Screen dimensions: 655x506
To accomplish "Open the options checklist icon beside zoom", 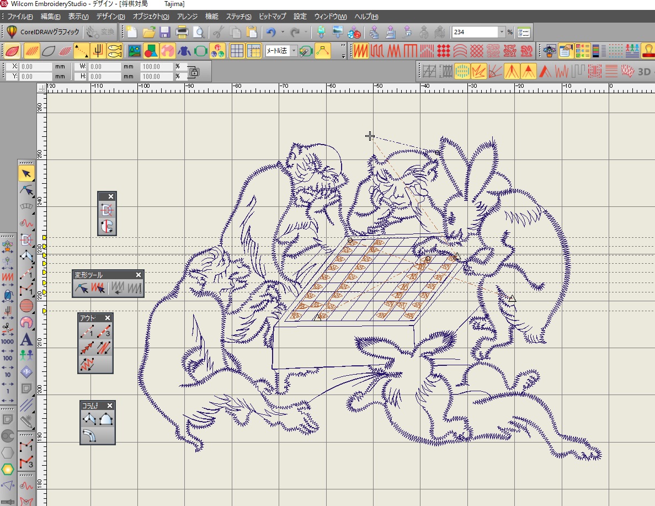I will pos(524,32).
